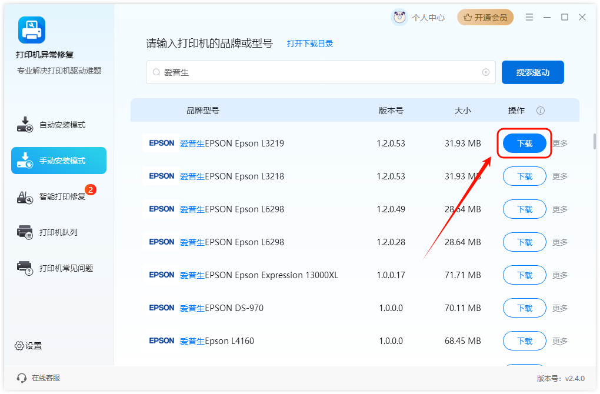
Task: Maximize the printer repair window
Action: (x=565, y=17)
